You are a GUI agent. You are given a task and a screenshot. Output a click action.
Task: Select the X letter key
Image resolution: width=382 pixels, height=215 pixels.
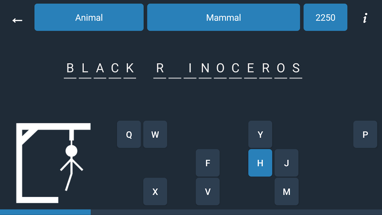tap(155, 192)
